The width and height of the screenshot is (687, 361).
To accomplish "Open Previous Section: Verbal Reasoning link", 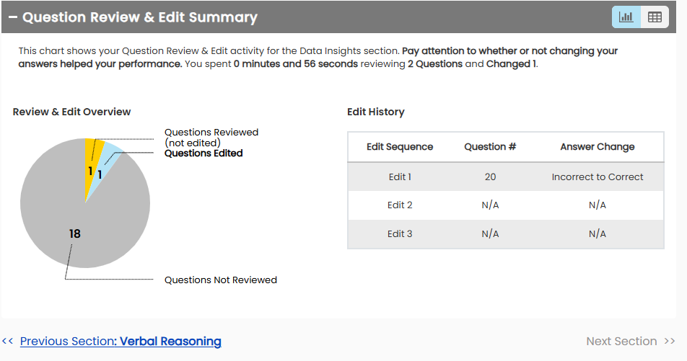I will pyautogui.click(x=121, y=342).
